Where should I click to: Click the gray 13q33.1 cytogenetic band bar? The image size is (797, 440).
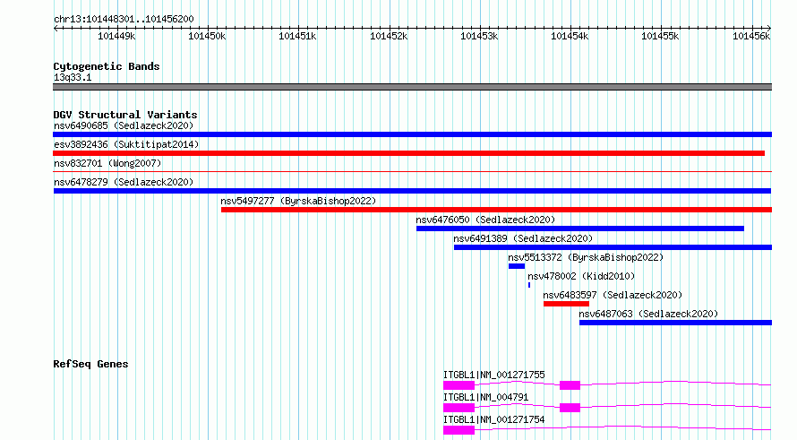(x=412, y=87)
